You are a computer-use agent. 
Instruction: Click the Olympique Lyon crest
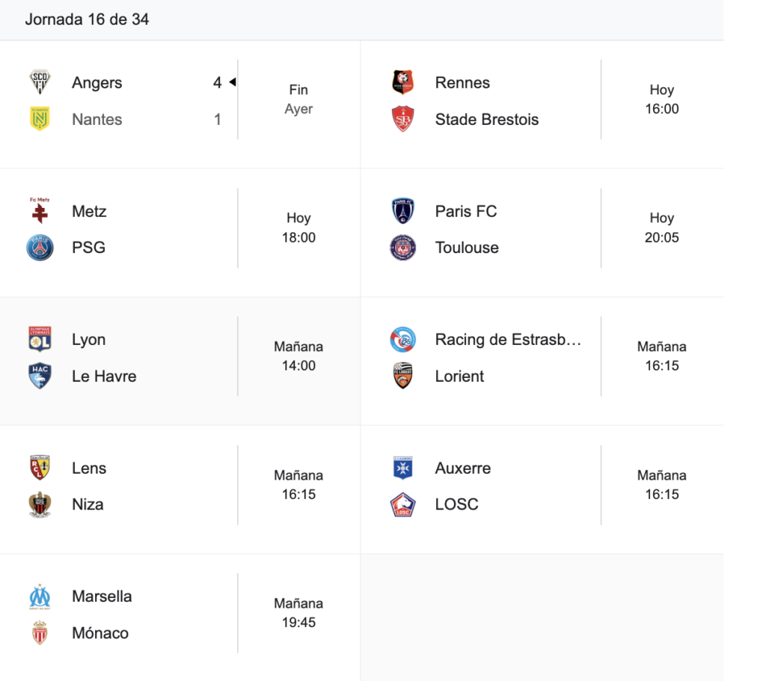pyautogui.click(x=40, y=339)
